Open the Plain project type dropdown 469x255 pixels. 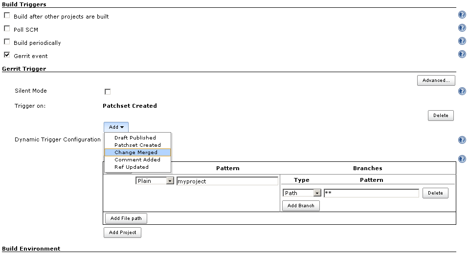(x=155, y=181)
